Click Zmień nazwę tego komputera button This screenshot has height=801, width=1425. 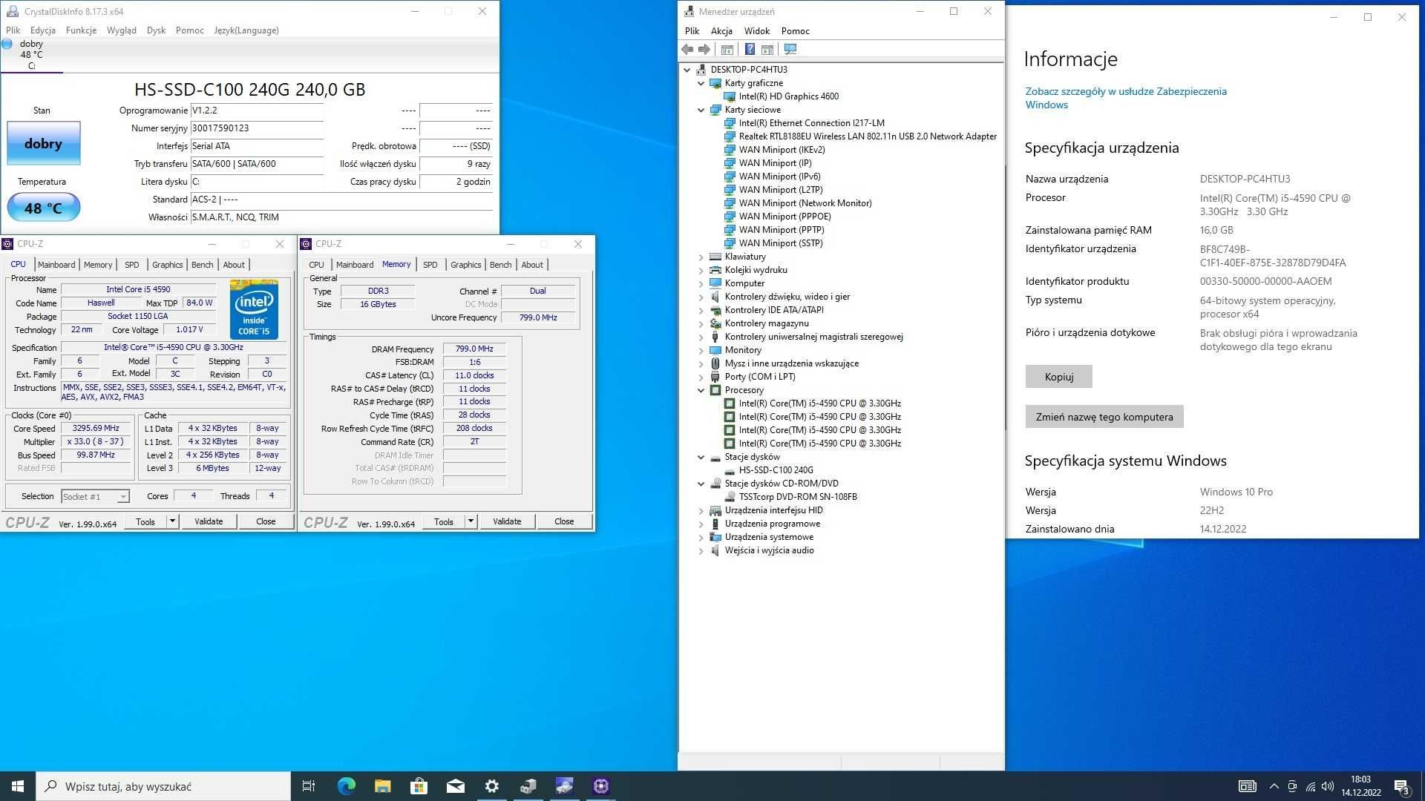[1104, 417]
